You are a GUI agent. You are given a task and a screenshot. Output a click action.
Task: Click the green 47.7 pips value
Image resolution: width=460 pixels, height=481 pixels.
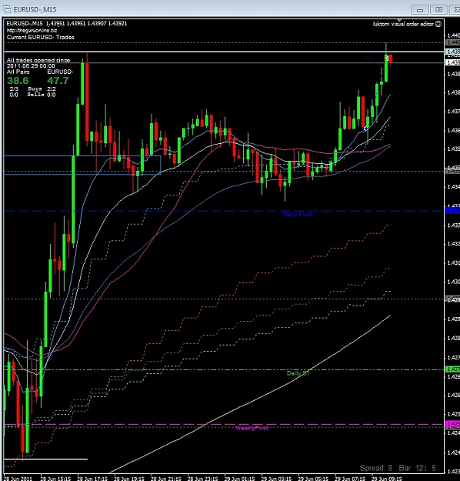pos(58,81)
